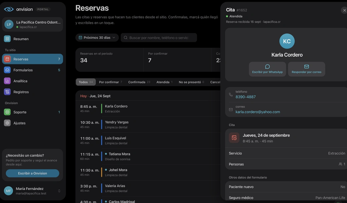Show the No se presentó tab

click(x=192, y=82)
